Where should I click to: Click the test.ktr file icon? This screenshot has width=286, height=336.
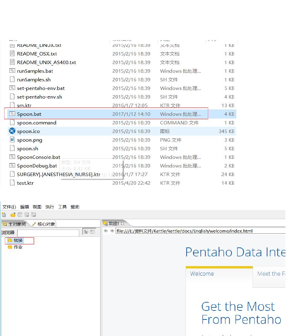coord(12,183)
